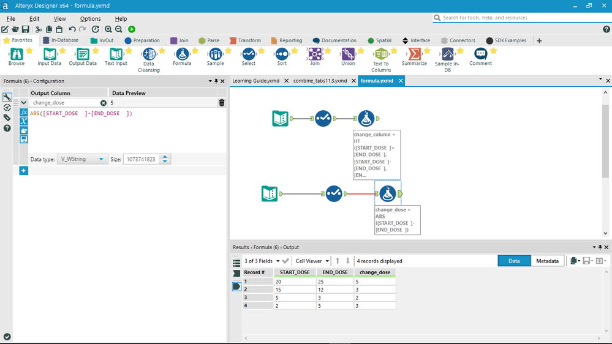The image size is (612, 344).
Task: Add a new expression with plus button
Action: [23, 171]
